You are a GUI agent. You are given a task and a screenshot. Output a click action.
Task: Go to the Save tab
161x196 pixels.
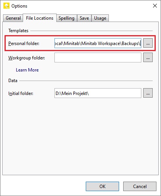tap(84, 18)
